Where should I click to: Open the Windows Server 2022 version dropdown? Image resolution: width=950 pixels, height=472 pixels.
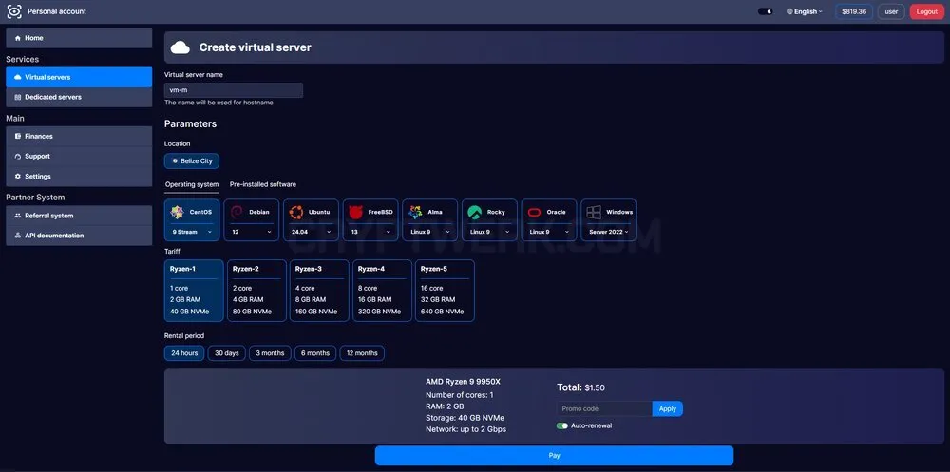[608, 232]
